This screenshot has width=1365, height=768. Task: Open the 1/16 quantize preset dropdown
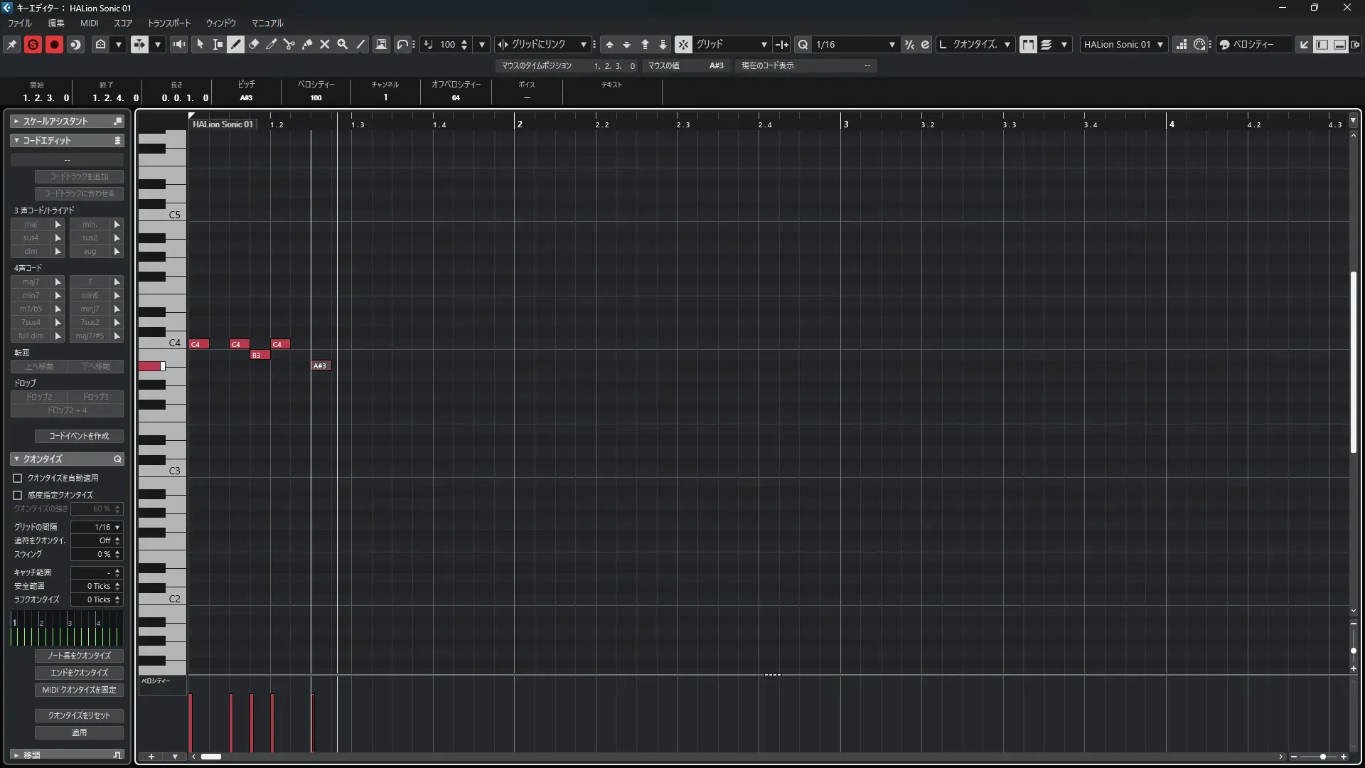coord(855,44)
